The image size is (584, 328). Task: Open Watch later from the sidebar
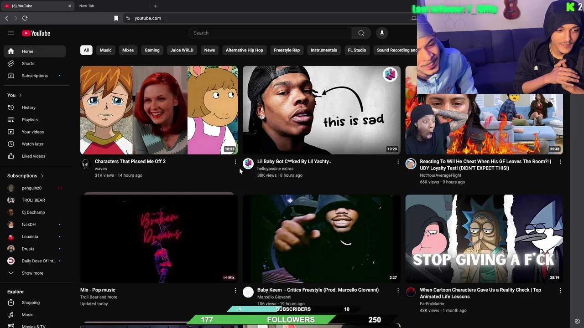35,144
